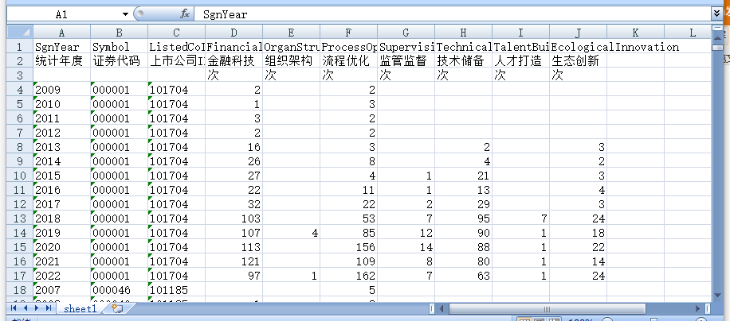Click cell J2 containing 生态创新
Viewport: 730px width, 321px height.
click(579, 60)
